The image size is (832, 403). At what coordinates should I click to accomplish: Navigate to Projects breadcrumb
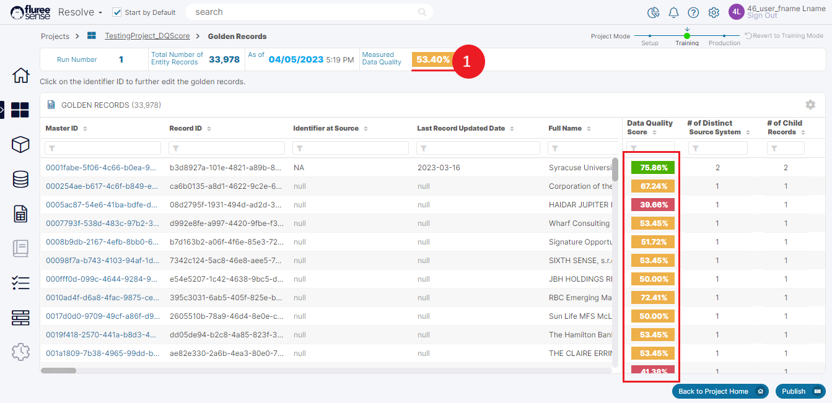click(x=55, y=37)
